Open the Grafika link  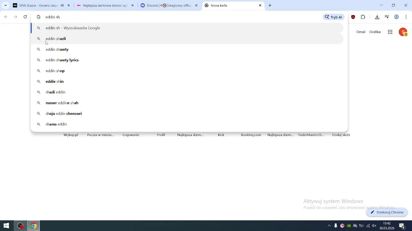point(375,32)
